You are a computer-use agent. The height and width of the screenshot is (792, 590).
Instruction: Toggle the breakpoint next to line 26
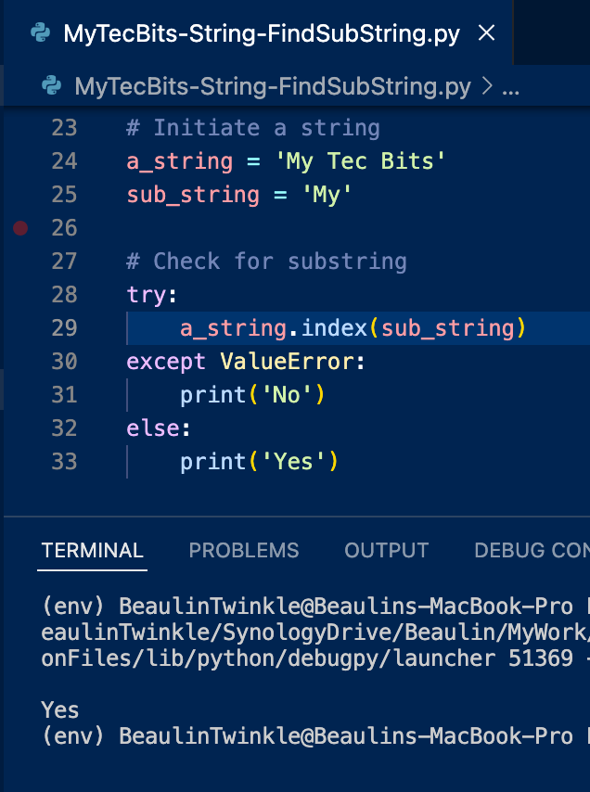click(x=20, y=228)
